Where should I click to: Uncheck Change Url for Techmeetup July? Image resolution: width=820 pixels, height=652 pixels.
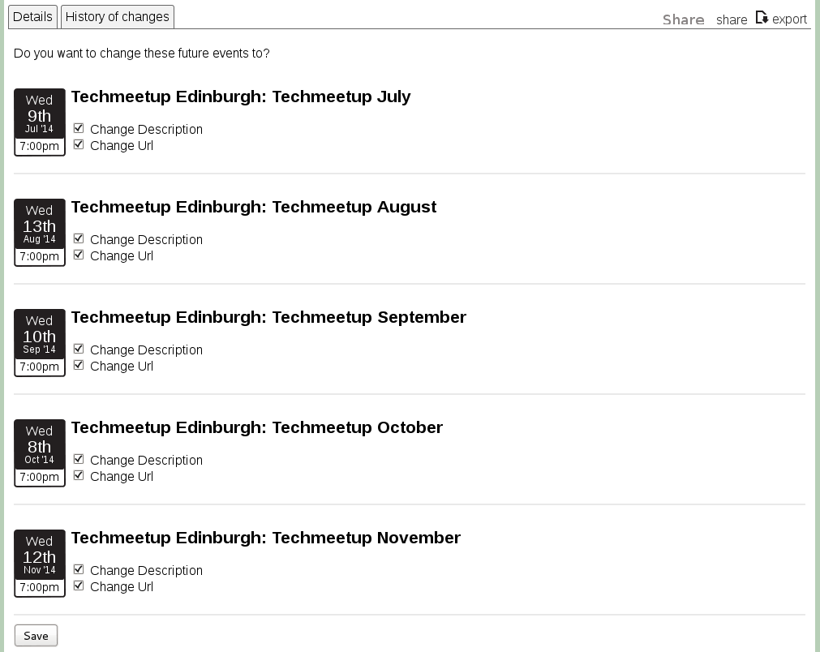(79, 144)
